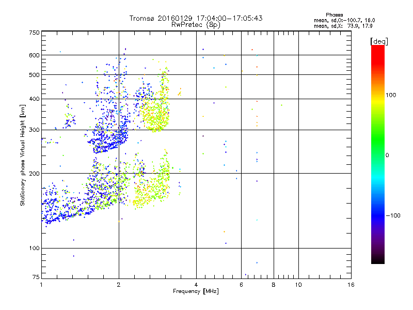
Task: Click the '[deg]' colorbar unit label
Action: (379, 41)
